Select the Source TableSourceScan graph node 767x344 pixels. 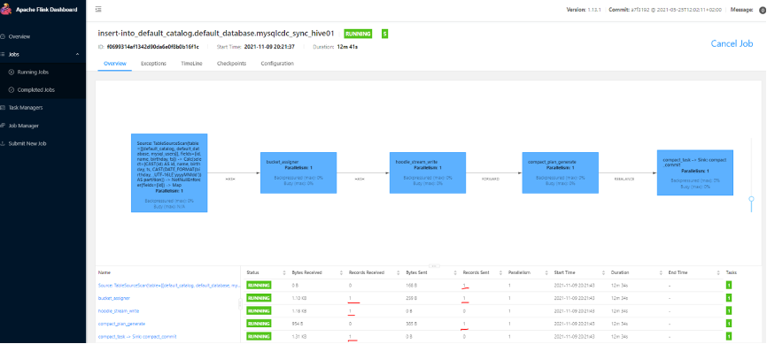point(169,173)
